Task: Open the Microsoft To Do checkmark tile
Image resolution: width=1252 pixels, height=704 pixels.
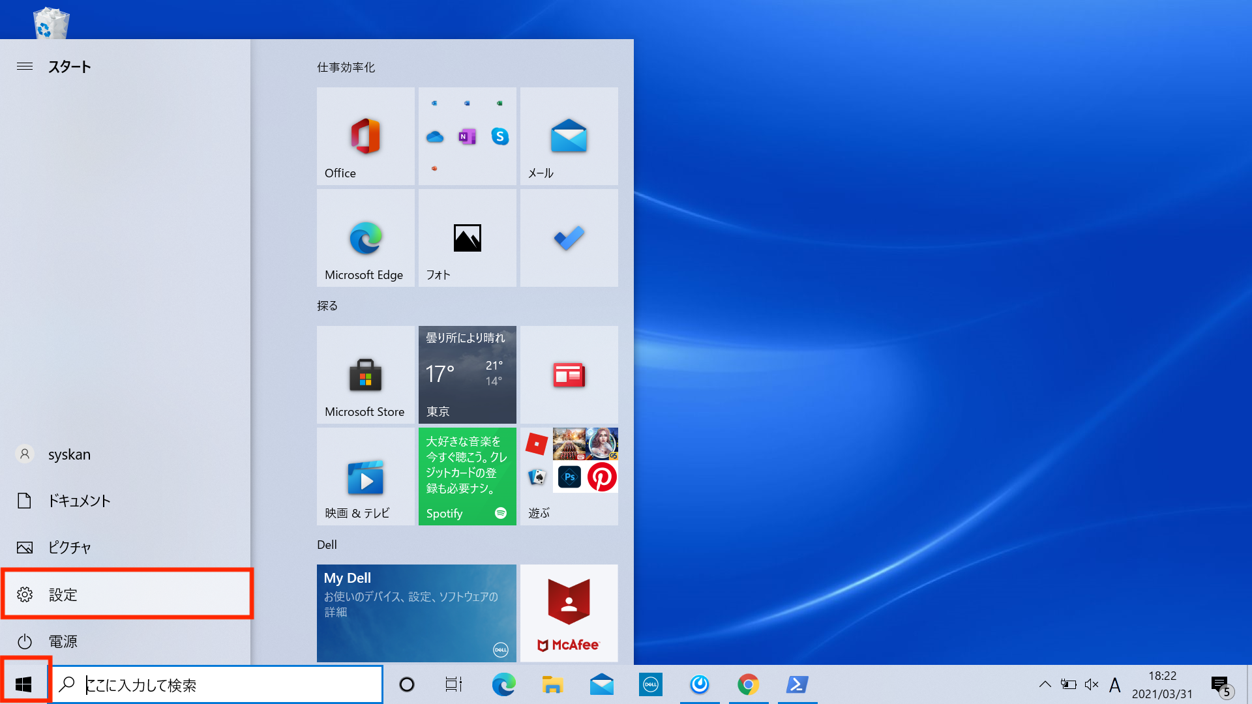Action: coord(569,238)
